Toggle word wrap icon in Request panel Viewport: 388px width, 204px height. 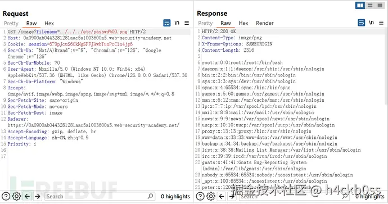(x=167, y=23)
